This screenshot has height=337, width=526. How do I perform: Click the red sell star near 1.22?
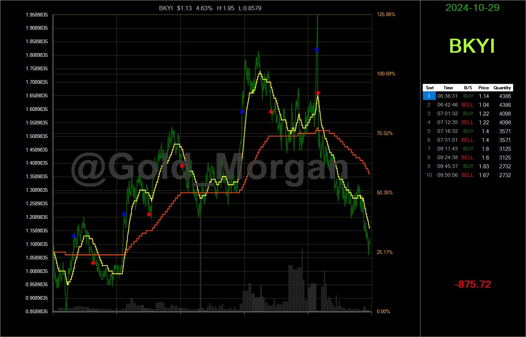149,214
